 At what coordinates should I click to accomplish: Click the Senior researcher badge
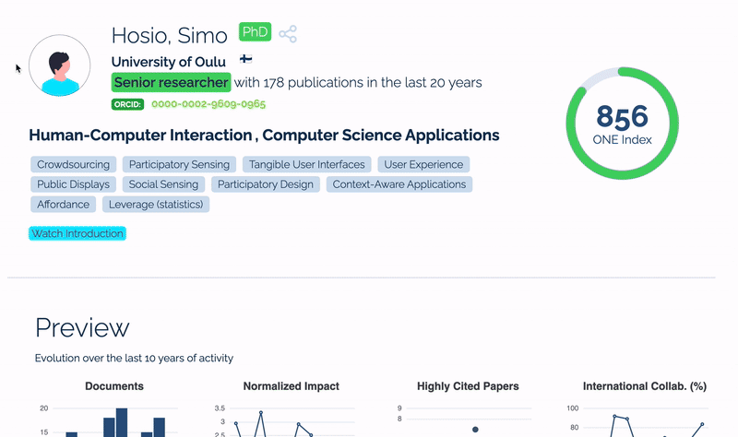coord(171,82)
